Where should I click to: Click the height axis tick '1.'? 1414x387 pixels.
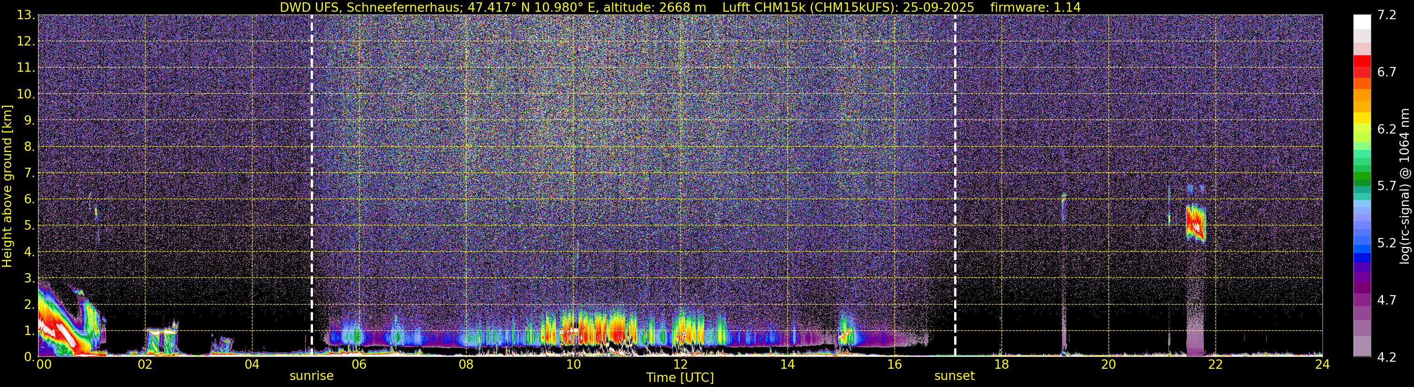coord(29,330)
